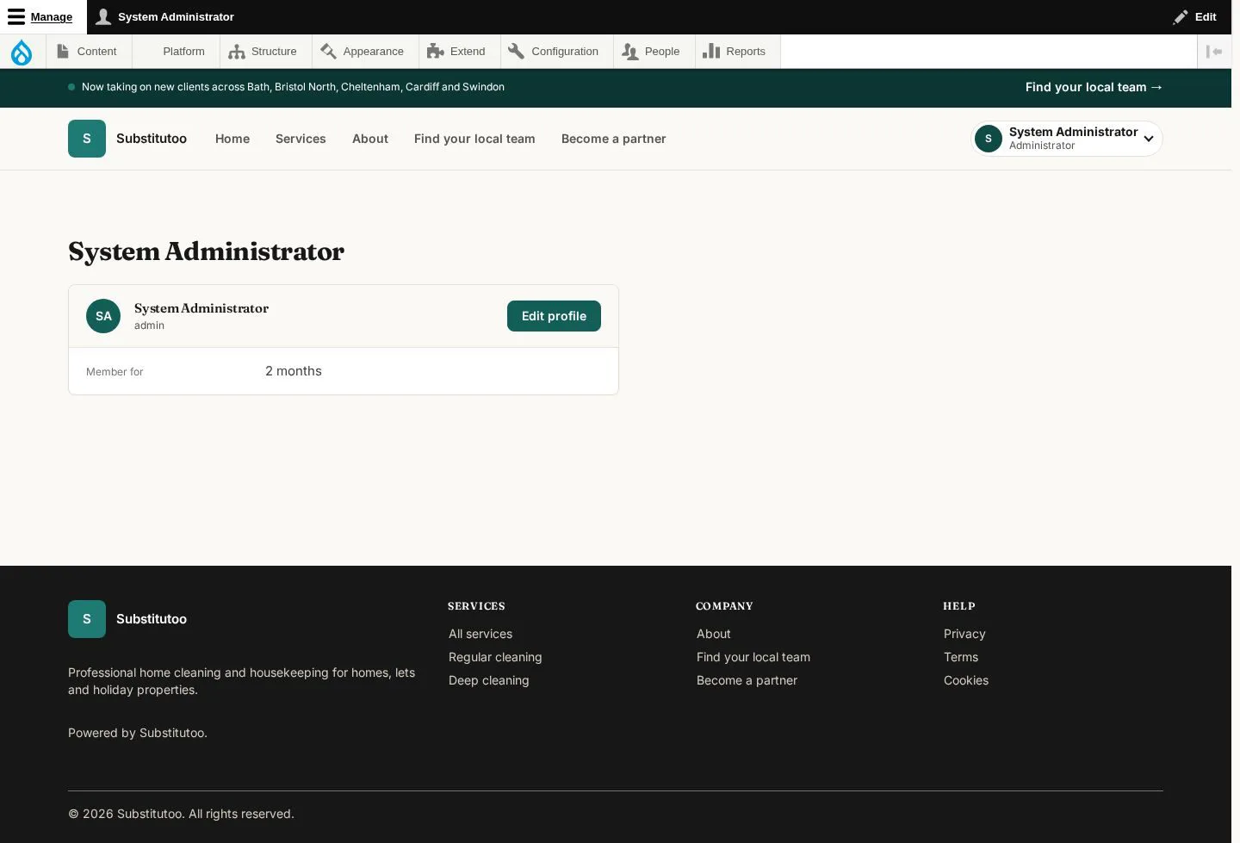1240x843 pixels.
Task: Click the Drupal drop logo icon
Action: coord(22,53)
